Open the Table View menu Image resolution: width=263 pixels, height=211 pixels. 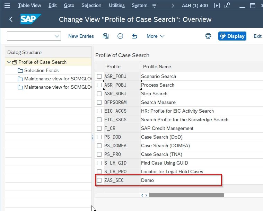coord(29,6)
